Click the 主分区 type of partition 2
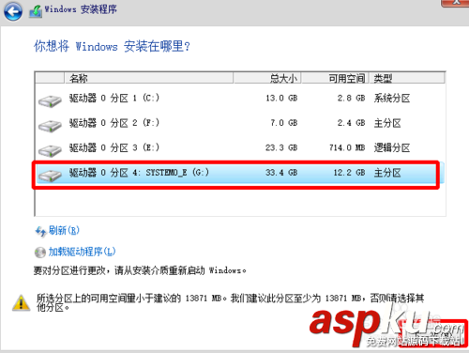Viewport: 469px width, 353px height. click(387, 123)
